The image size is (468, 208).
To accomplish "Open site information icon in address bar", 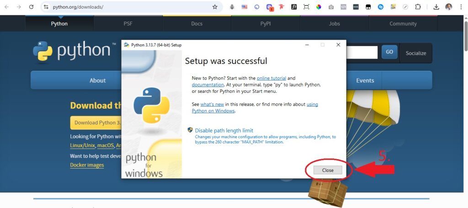I will pos(46,7).
